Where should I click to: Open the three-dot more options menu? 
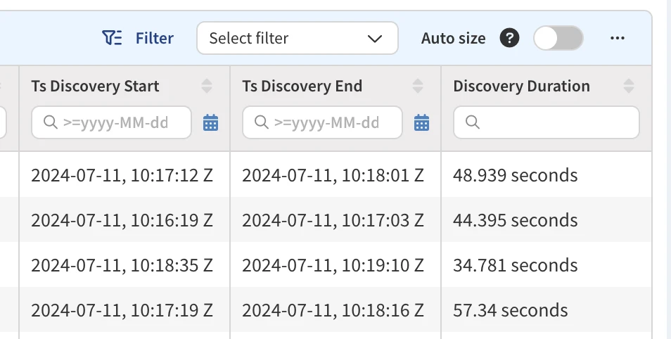coord(618,38)
